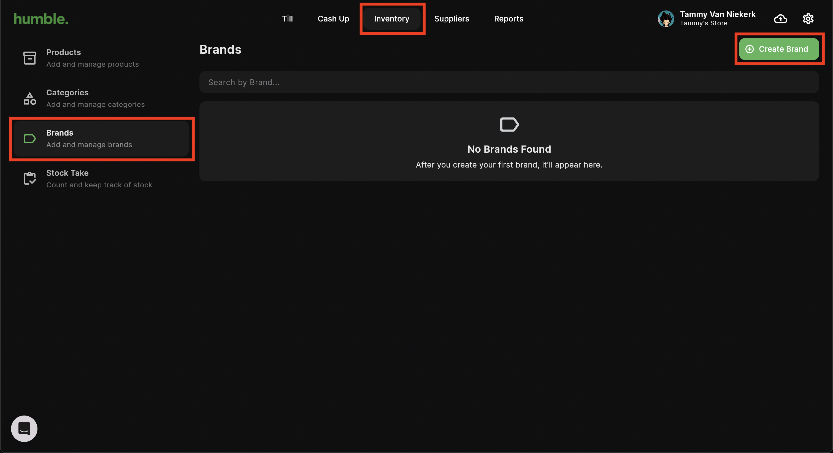This screenshot has width=833, height=453.
Task: Click the Stock Take clipboard icon
Action: (x=30, y=179)
